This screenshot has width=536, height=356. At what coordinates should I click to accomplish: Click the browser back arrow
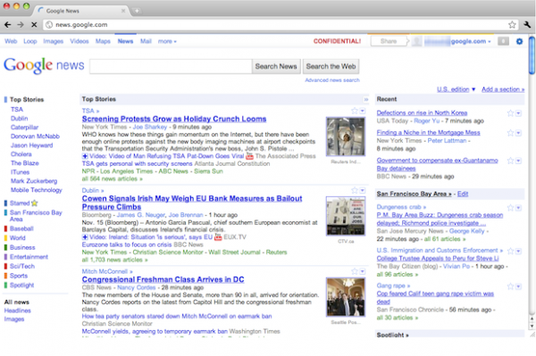point(7,25)
